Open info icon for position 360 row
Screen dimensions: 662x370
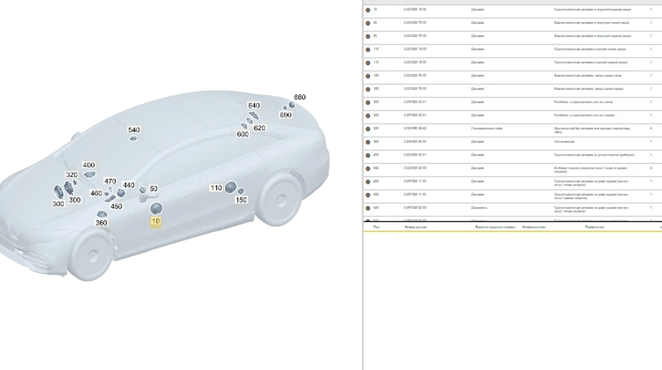pyautogui.click(x=368, y=142)
